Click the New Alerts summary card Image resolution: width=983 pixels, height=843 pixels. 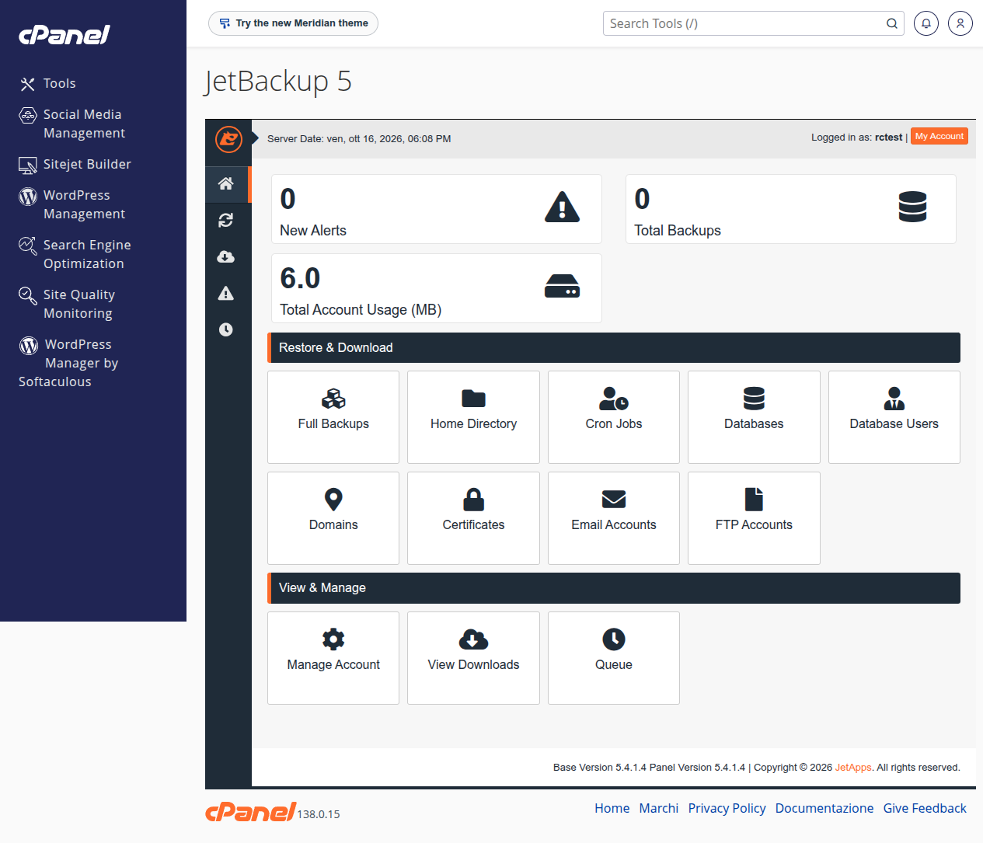[437, 209]
